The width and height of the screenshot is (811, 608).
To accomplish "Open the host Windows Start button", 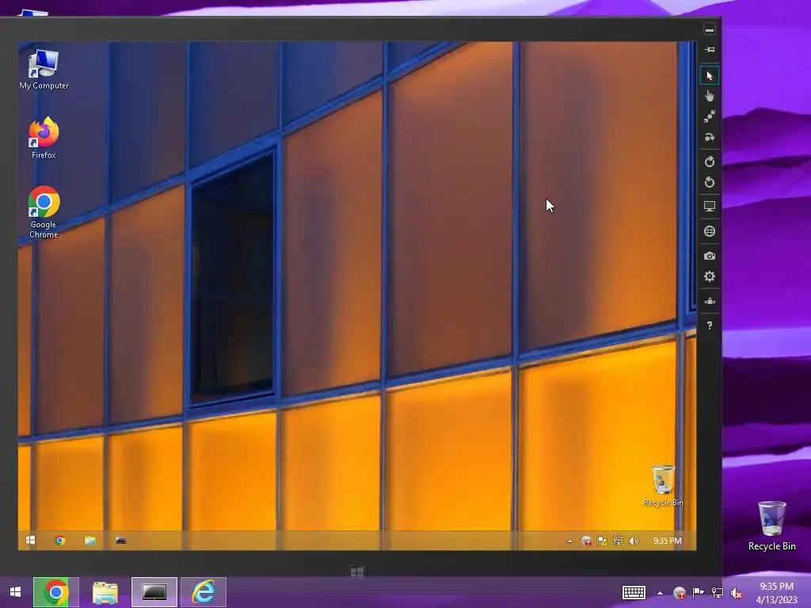I will tap(16, 592).
